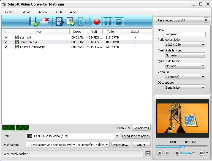Open the Taille de la vidéo dropdown

[185, 45]
